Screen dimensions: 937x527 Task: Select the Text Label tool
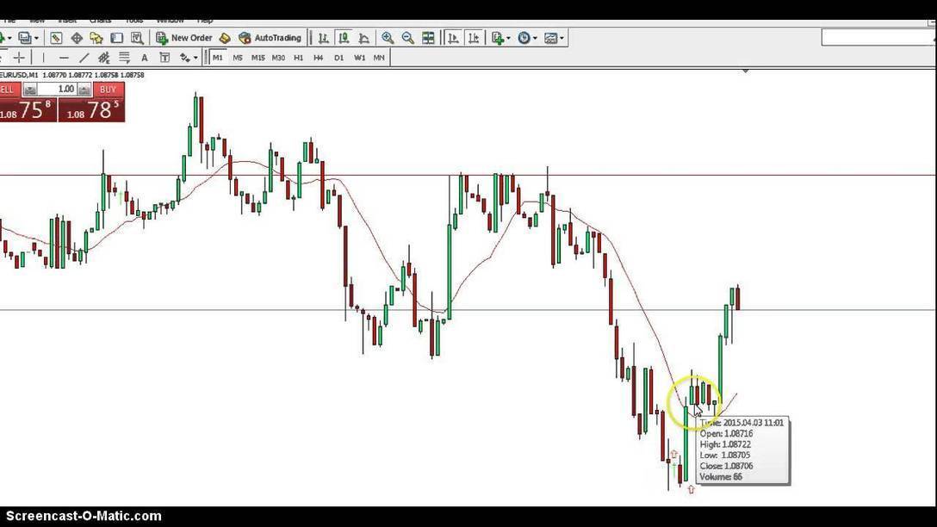coord(164,58)
